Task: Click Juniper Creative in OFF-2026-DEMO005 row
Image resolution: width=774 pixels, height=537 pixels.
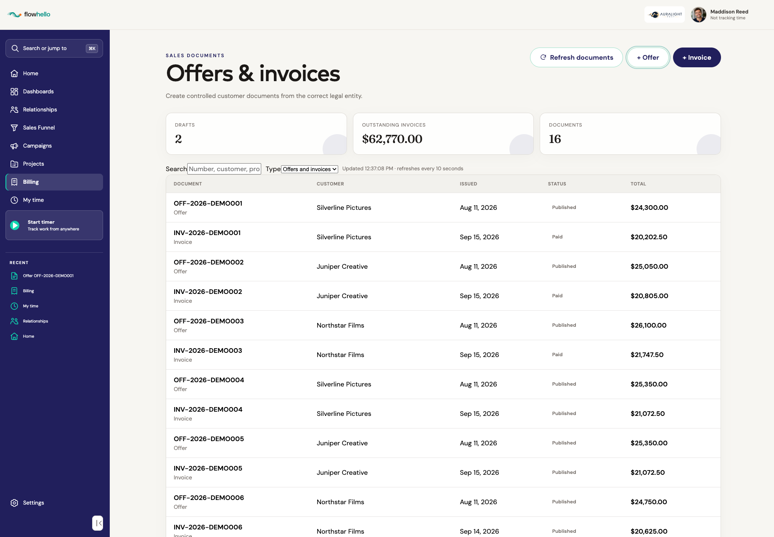Action: point(342,443)
